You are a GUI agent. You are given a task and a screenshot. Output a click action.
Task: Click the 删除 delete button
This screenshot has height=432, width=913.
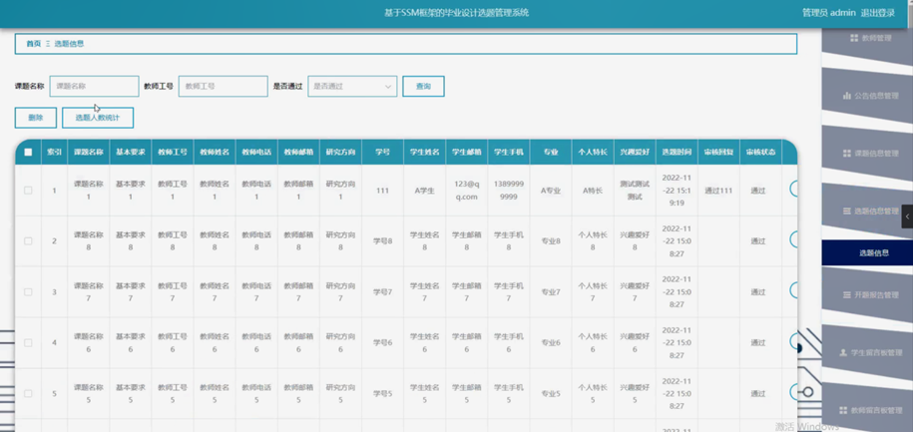click(36, 118)
